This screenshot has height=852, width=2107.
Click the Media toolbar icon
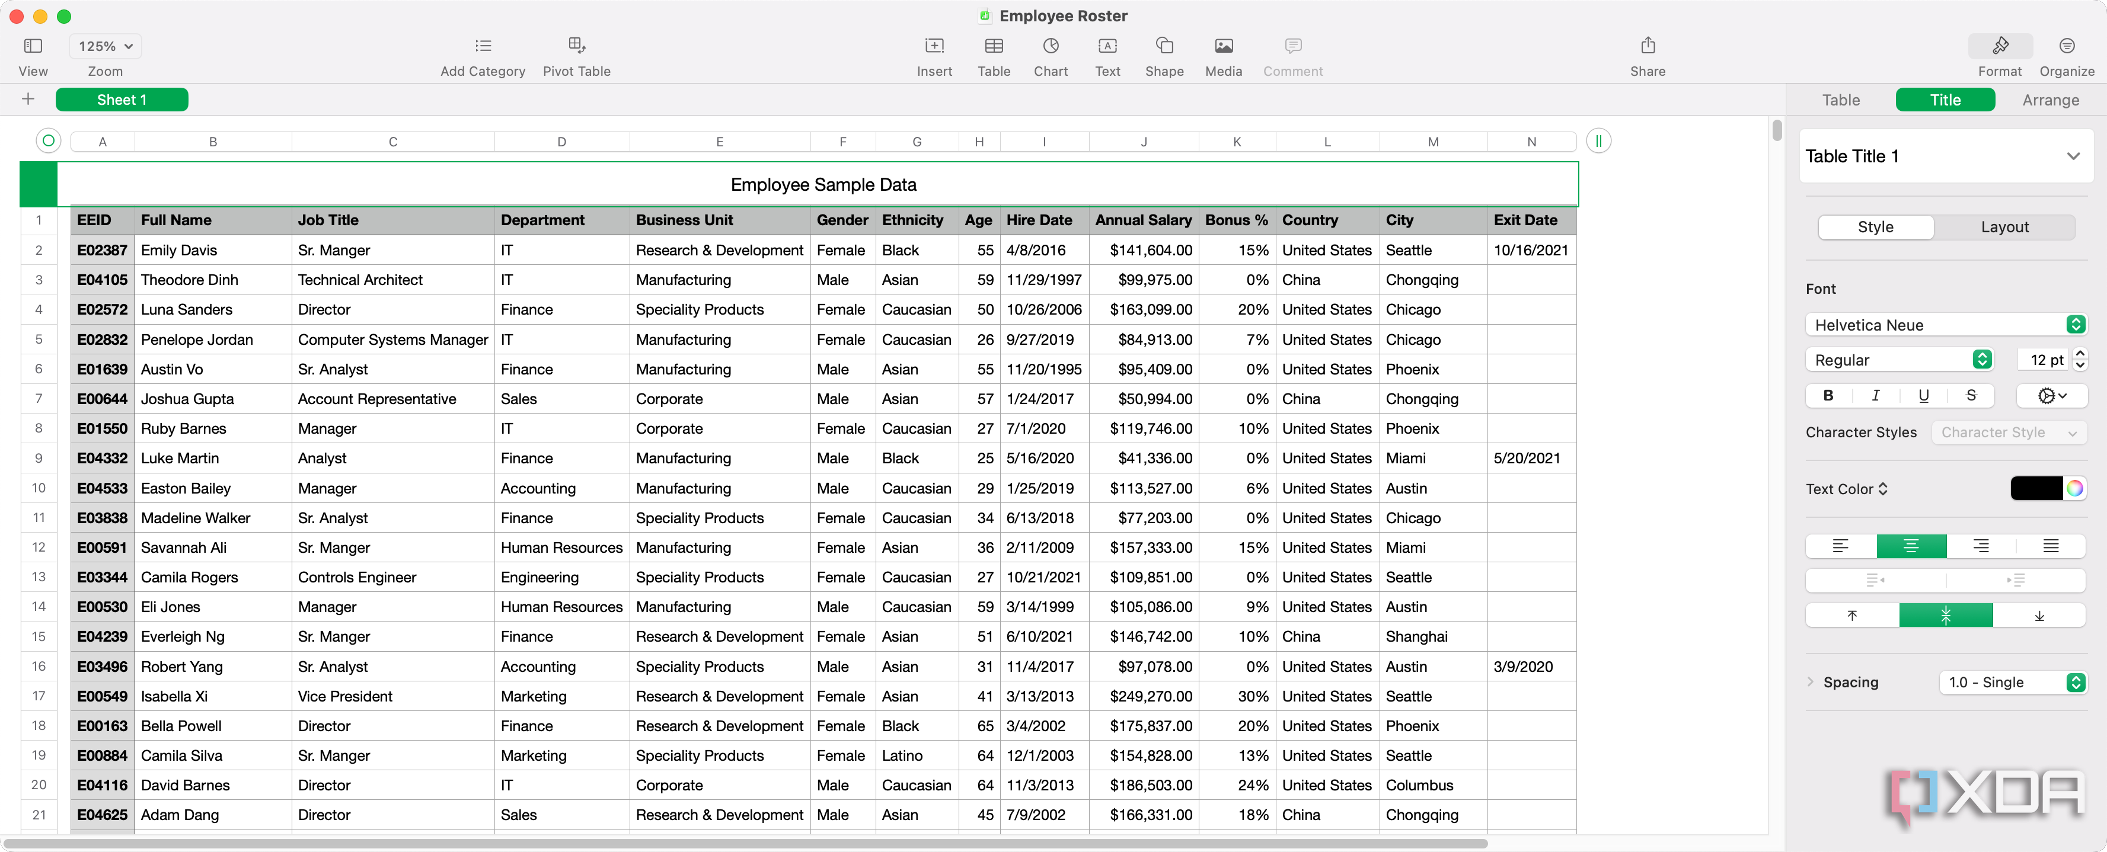(1223, 46)
